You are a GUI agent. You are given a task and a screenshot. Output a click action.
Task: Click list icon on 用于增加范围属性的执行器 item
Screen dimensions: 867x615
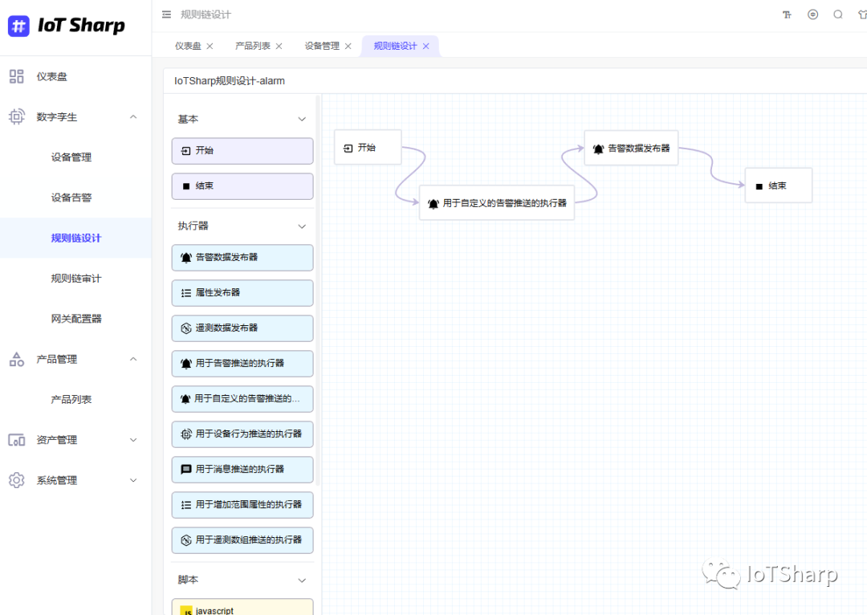[x=186, y=504]
